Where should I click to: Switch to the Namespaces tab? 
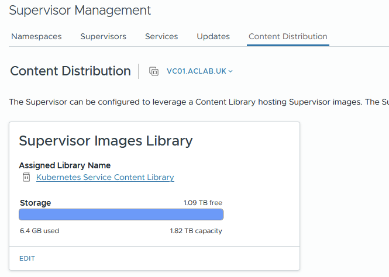coord(36,36)
